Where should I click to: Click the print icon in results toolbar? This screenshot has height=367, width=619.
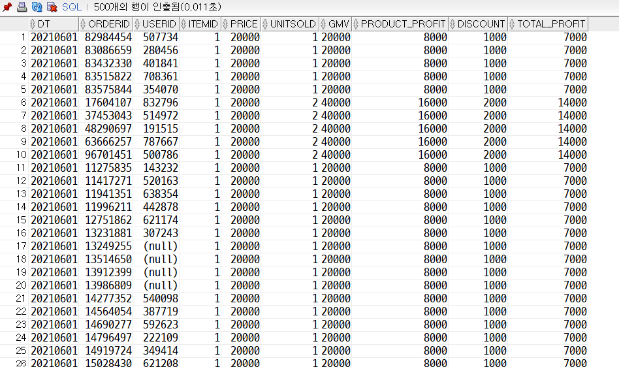click(x=22, y=7)
